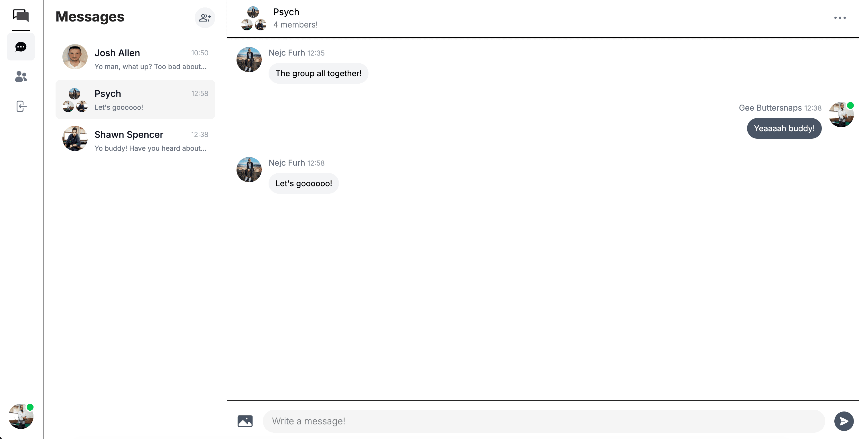
Task: Click the "The group all together!" message
Action: (318, 73)
